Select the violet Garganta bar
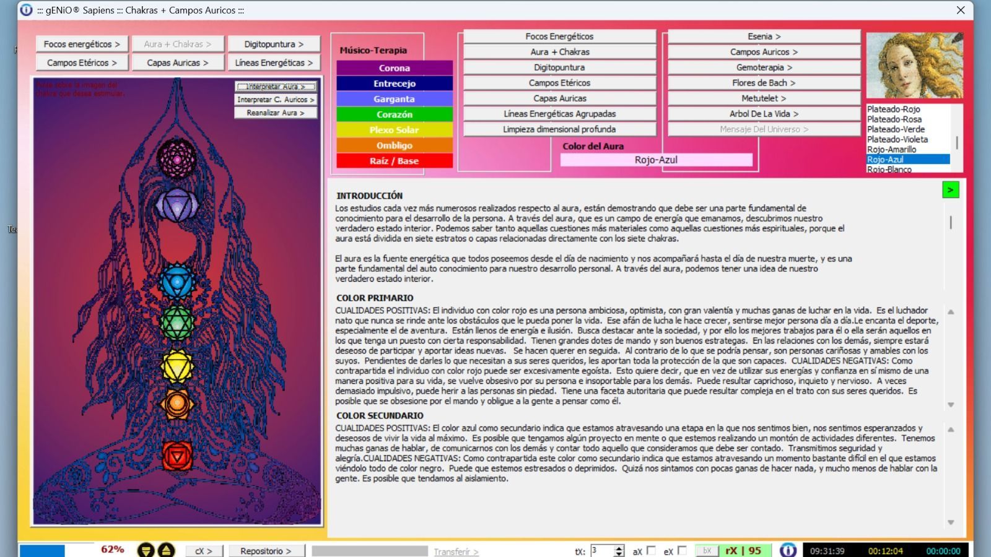This screenshot has width=991, height=557. [395, 99]
